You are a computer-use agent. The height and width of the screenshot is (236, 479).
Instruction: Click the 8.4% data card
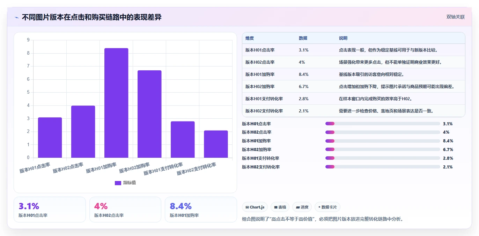pyautogui.click(x=201, y=210)
